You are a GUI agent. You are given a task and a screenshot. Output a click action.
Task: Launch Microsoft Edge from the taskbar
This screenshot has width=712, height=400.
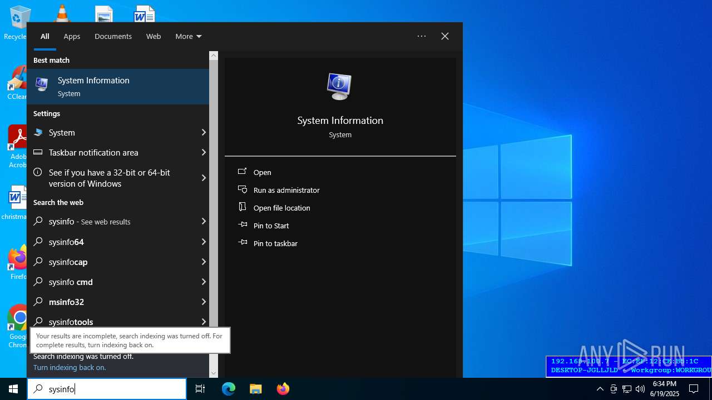pyautogui.click(x=229, y=389)
